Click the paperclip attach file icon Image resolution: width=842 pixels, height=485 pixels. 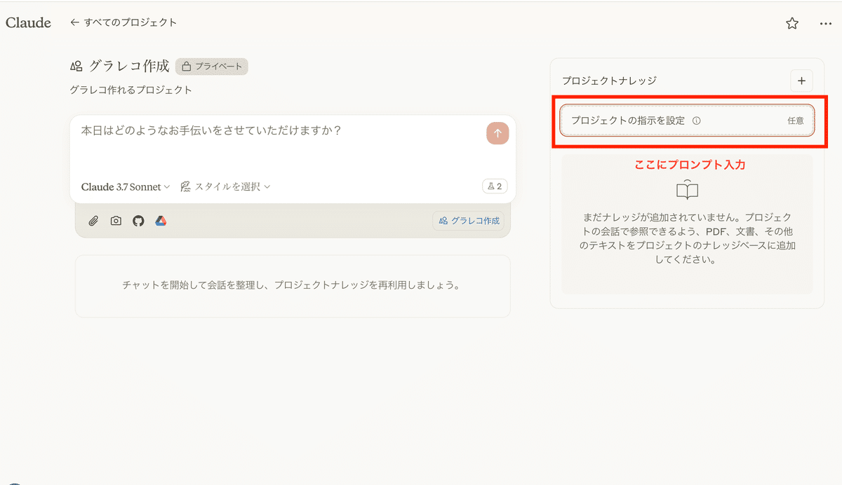point(93,221)
